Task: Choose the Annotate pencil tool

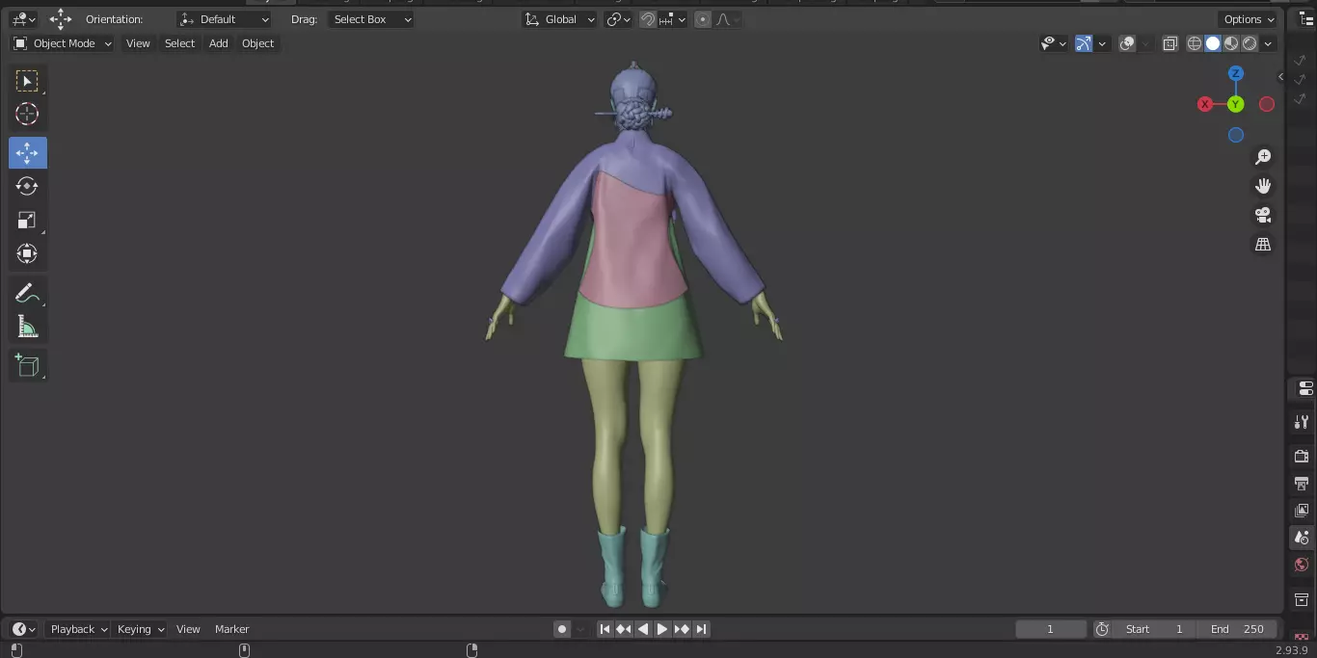Action: pos(27,294)
